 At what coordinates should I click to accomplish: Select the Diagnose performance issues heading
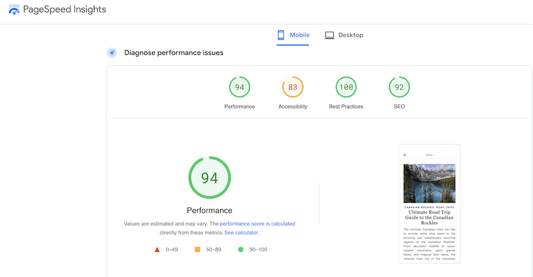174,53
